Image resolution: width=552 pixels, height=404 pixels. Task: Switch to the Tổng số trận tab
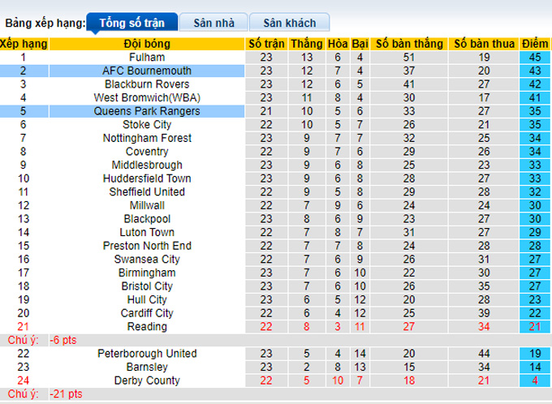(129, 23)
